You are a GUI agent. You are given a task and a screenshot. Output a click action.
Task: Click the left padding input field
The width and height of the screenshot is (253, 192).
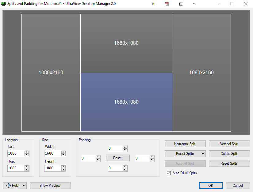(88, 158)
